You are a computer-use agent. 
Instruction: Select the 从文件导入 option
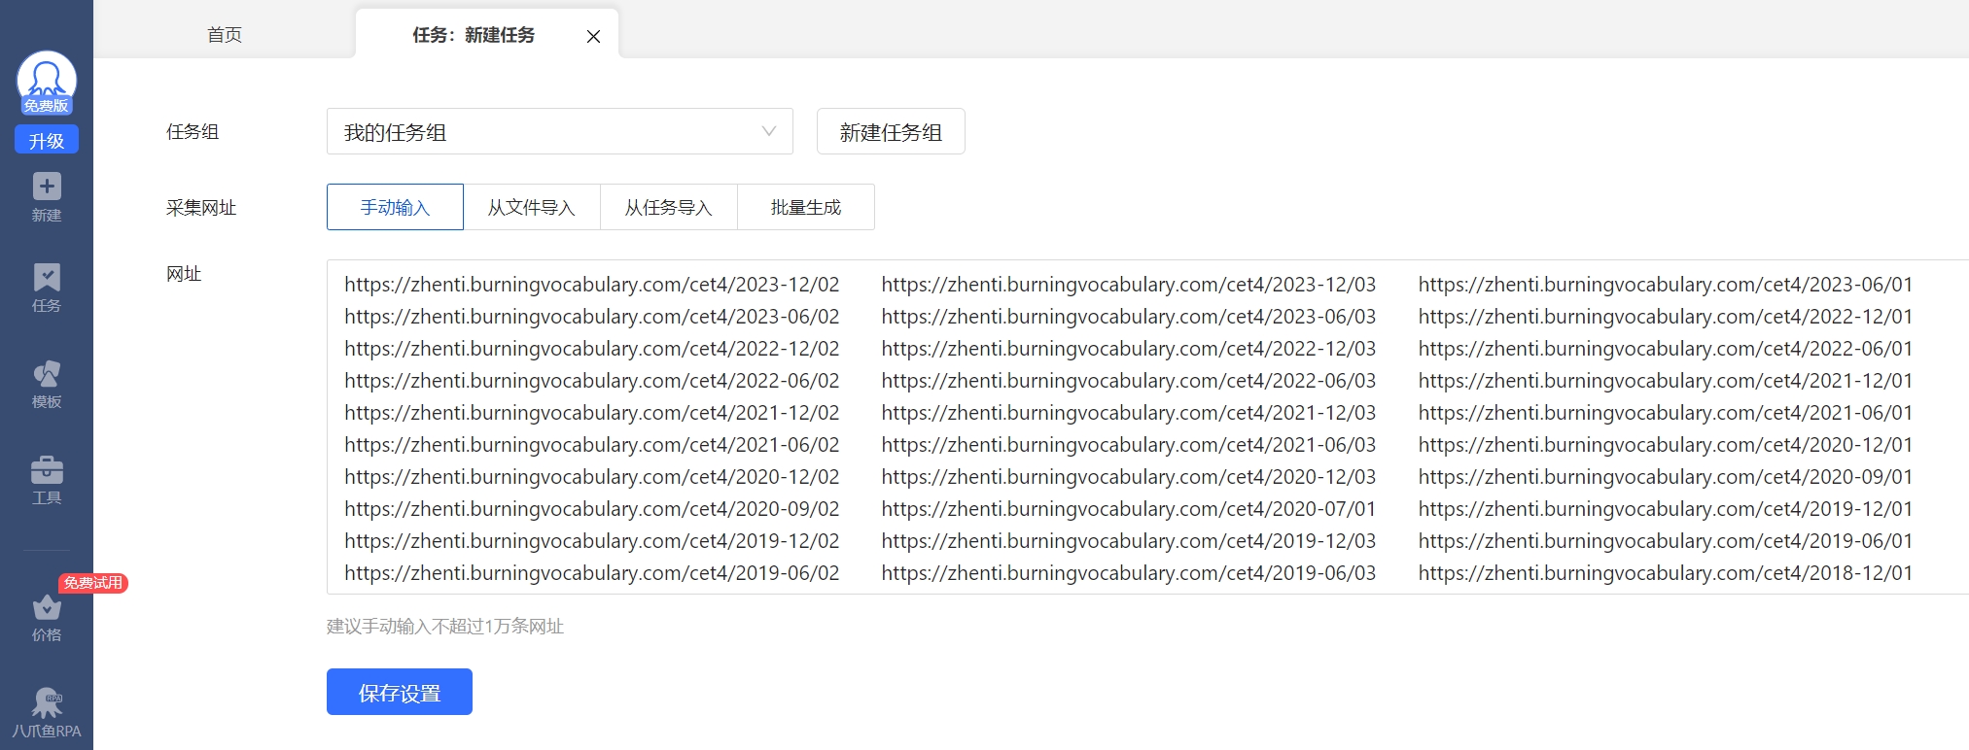click(x=532, y=207)
